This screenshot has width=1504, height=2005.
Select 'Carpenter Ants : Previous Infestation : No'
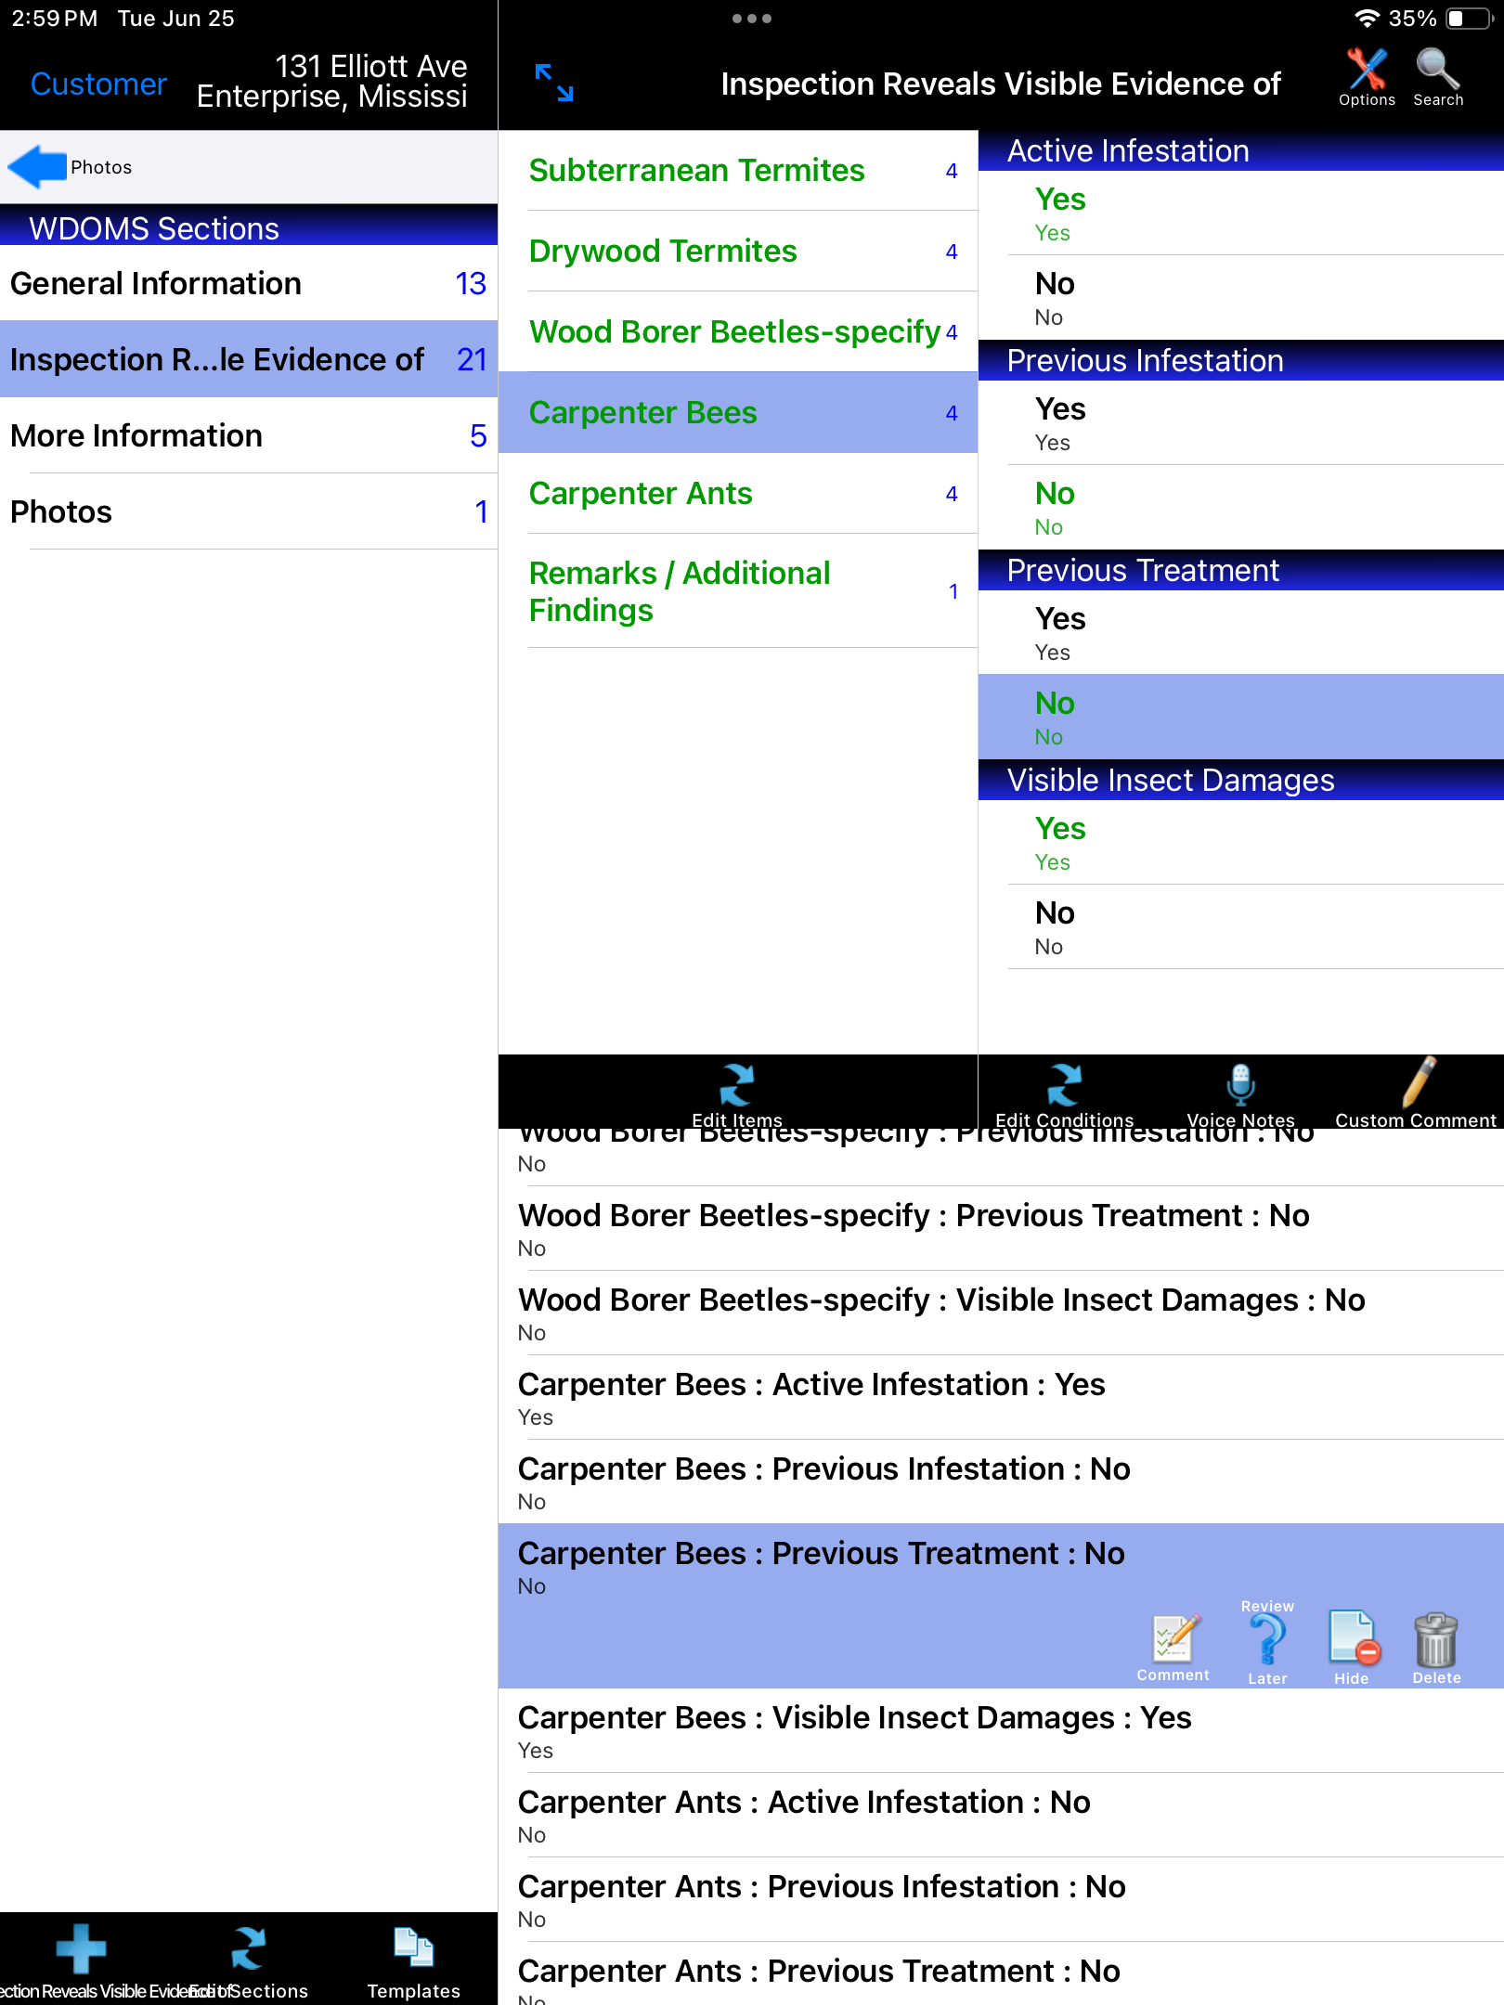click(x=1002, y=1900)
